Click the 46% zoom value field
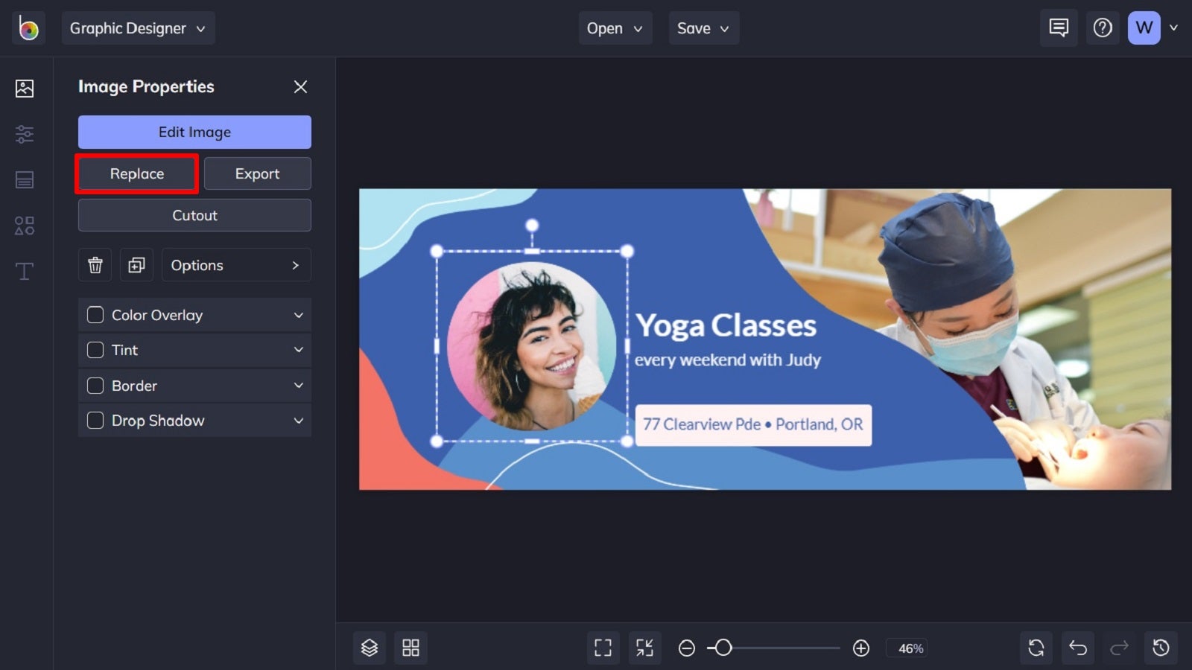Screen dimensions: 1192x670 pos(907,648)
